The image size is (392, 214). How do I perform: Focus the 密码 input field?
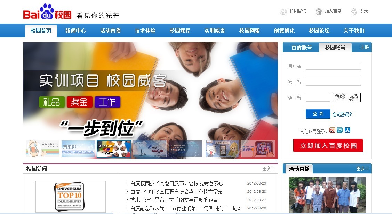point(333,81)
